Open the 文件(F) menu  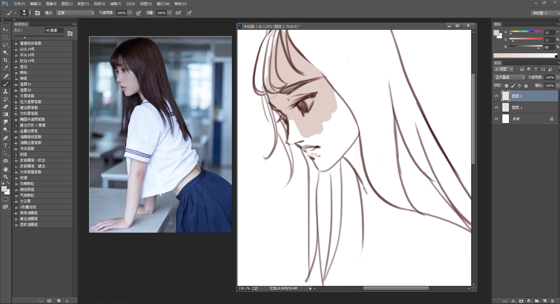click(x=19, y=4)
